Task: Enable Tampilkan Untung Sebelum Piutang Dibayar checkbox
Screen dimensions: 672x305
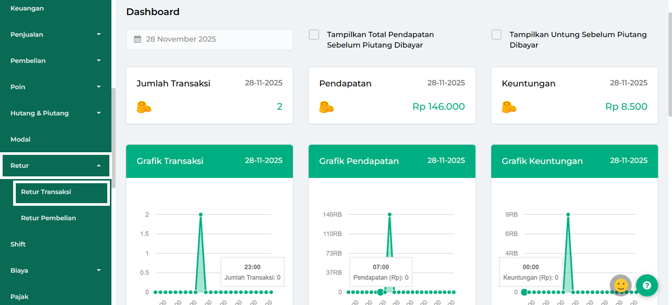Action: click(496, 35)
